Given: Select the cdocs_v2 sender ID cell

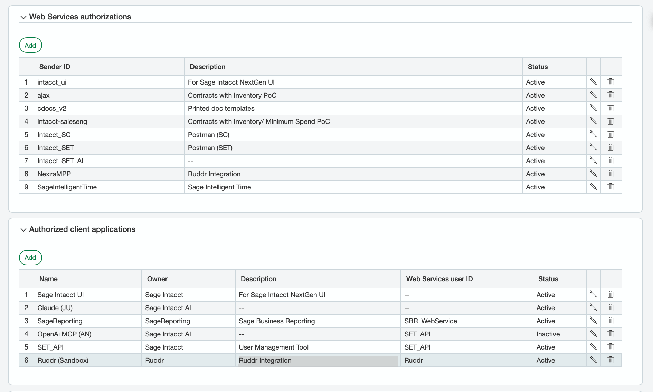Looking at the screenshot, I should click(109, 108).
